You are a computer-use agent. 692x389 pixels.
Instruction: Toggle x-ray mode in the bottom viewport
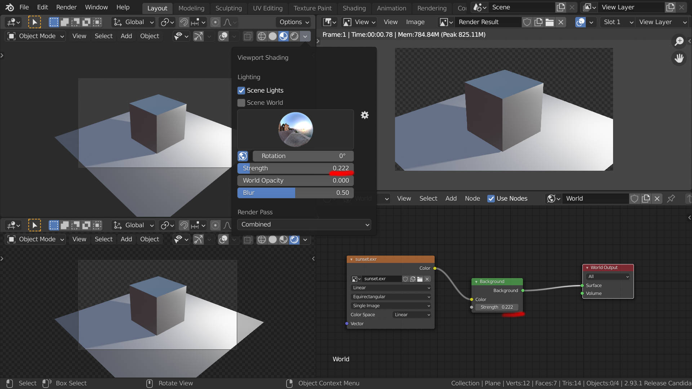(x=248, y=240)
